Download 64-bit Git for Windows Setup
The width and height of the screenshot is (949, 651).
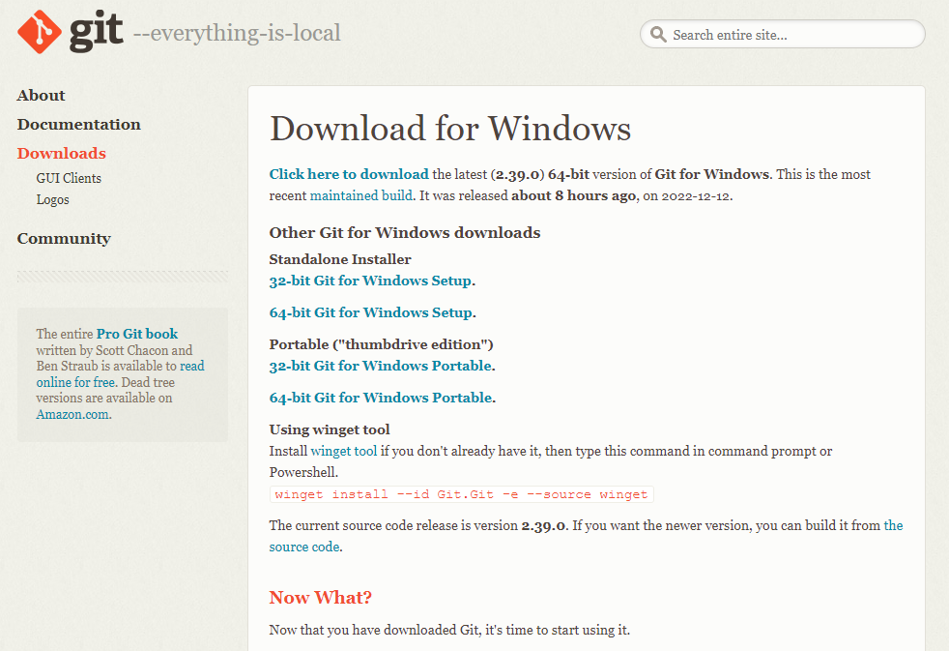click(371, 312)
